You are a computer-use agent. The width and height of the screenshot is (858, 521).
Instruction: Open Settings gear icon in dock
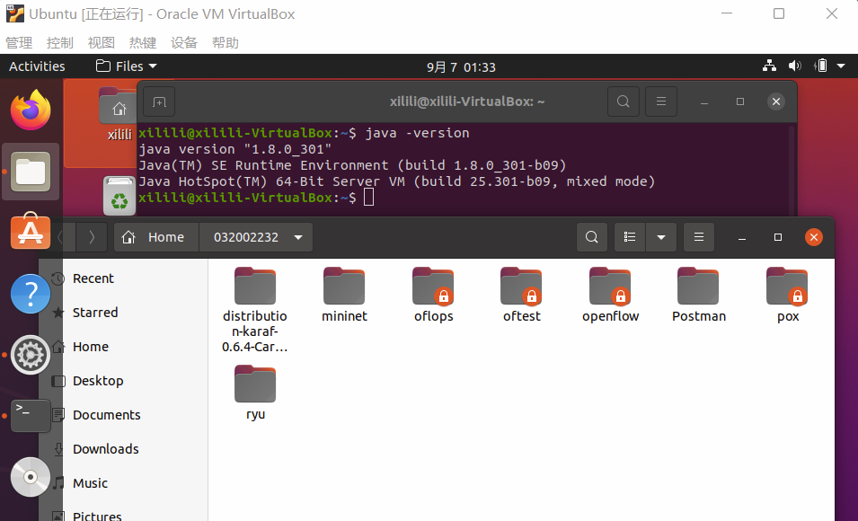[x=31, y=355]
